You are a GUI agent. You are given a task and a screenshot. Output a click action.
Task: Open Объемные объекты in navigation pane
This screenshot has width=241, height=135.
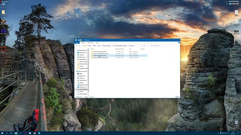(82, 85)
